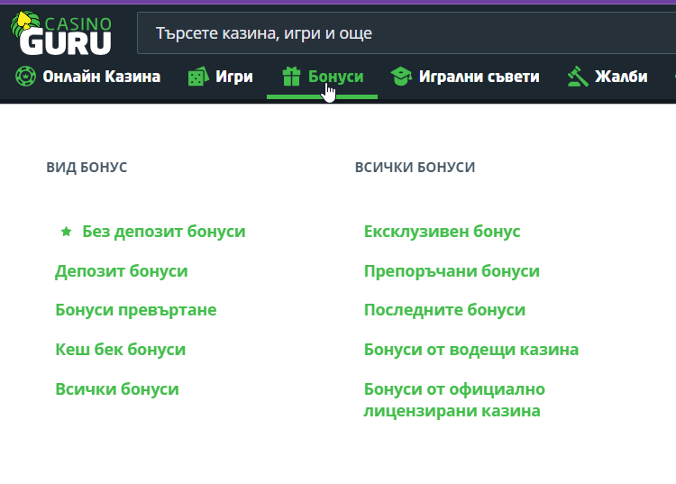Go to the Жалби section
Viewport: 676px width, 484px height.
(607, 77)
